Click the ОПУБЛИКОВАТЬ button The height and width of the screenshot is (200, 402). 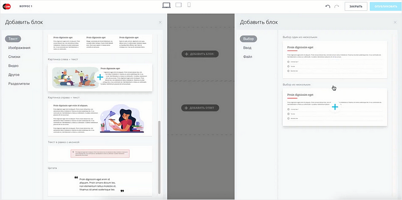385,7
